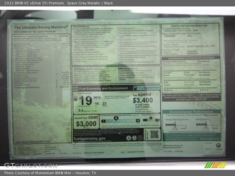Click "5.4" gallons per 100 miles
235x176 pixels.
[80, 111]
